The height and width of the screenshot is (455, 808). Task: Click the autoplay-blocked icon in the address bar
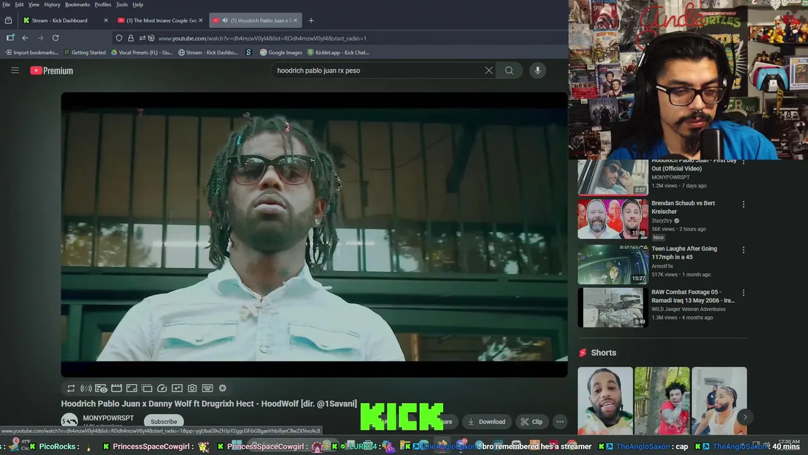click(151, 38)
